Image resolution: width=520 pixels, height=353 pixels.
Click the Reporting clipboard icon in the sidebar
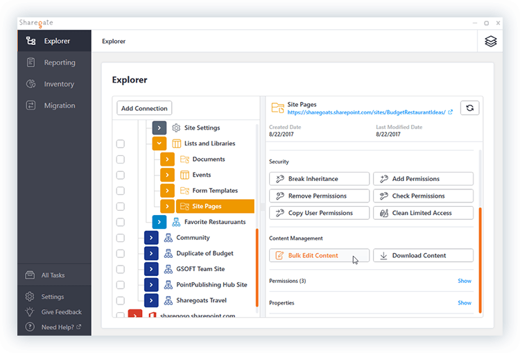[31, 62]
